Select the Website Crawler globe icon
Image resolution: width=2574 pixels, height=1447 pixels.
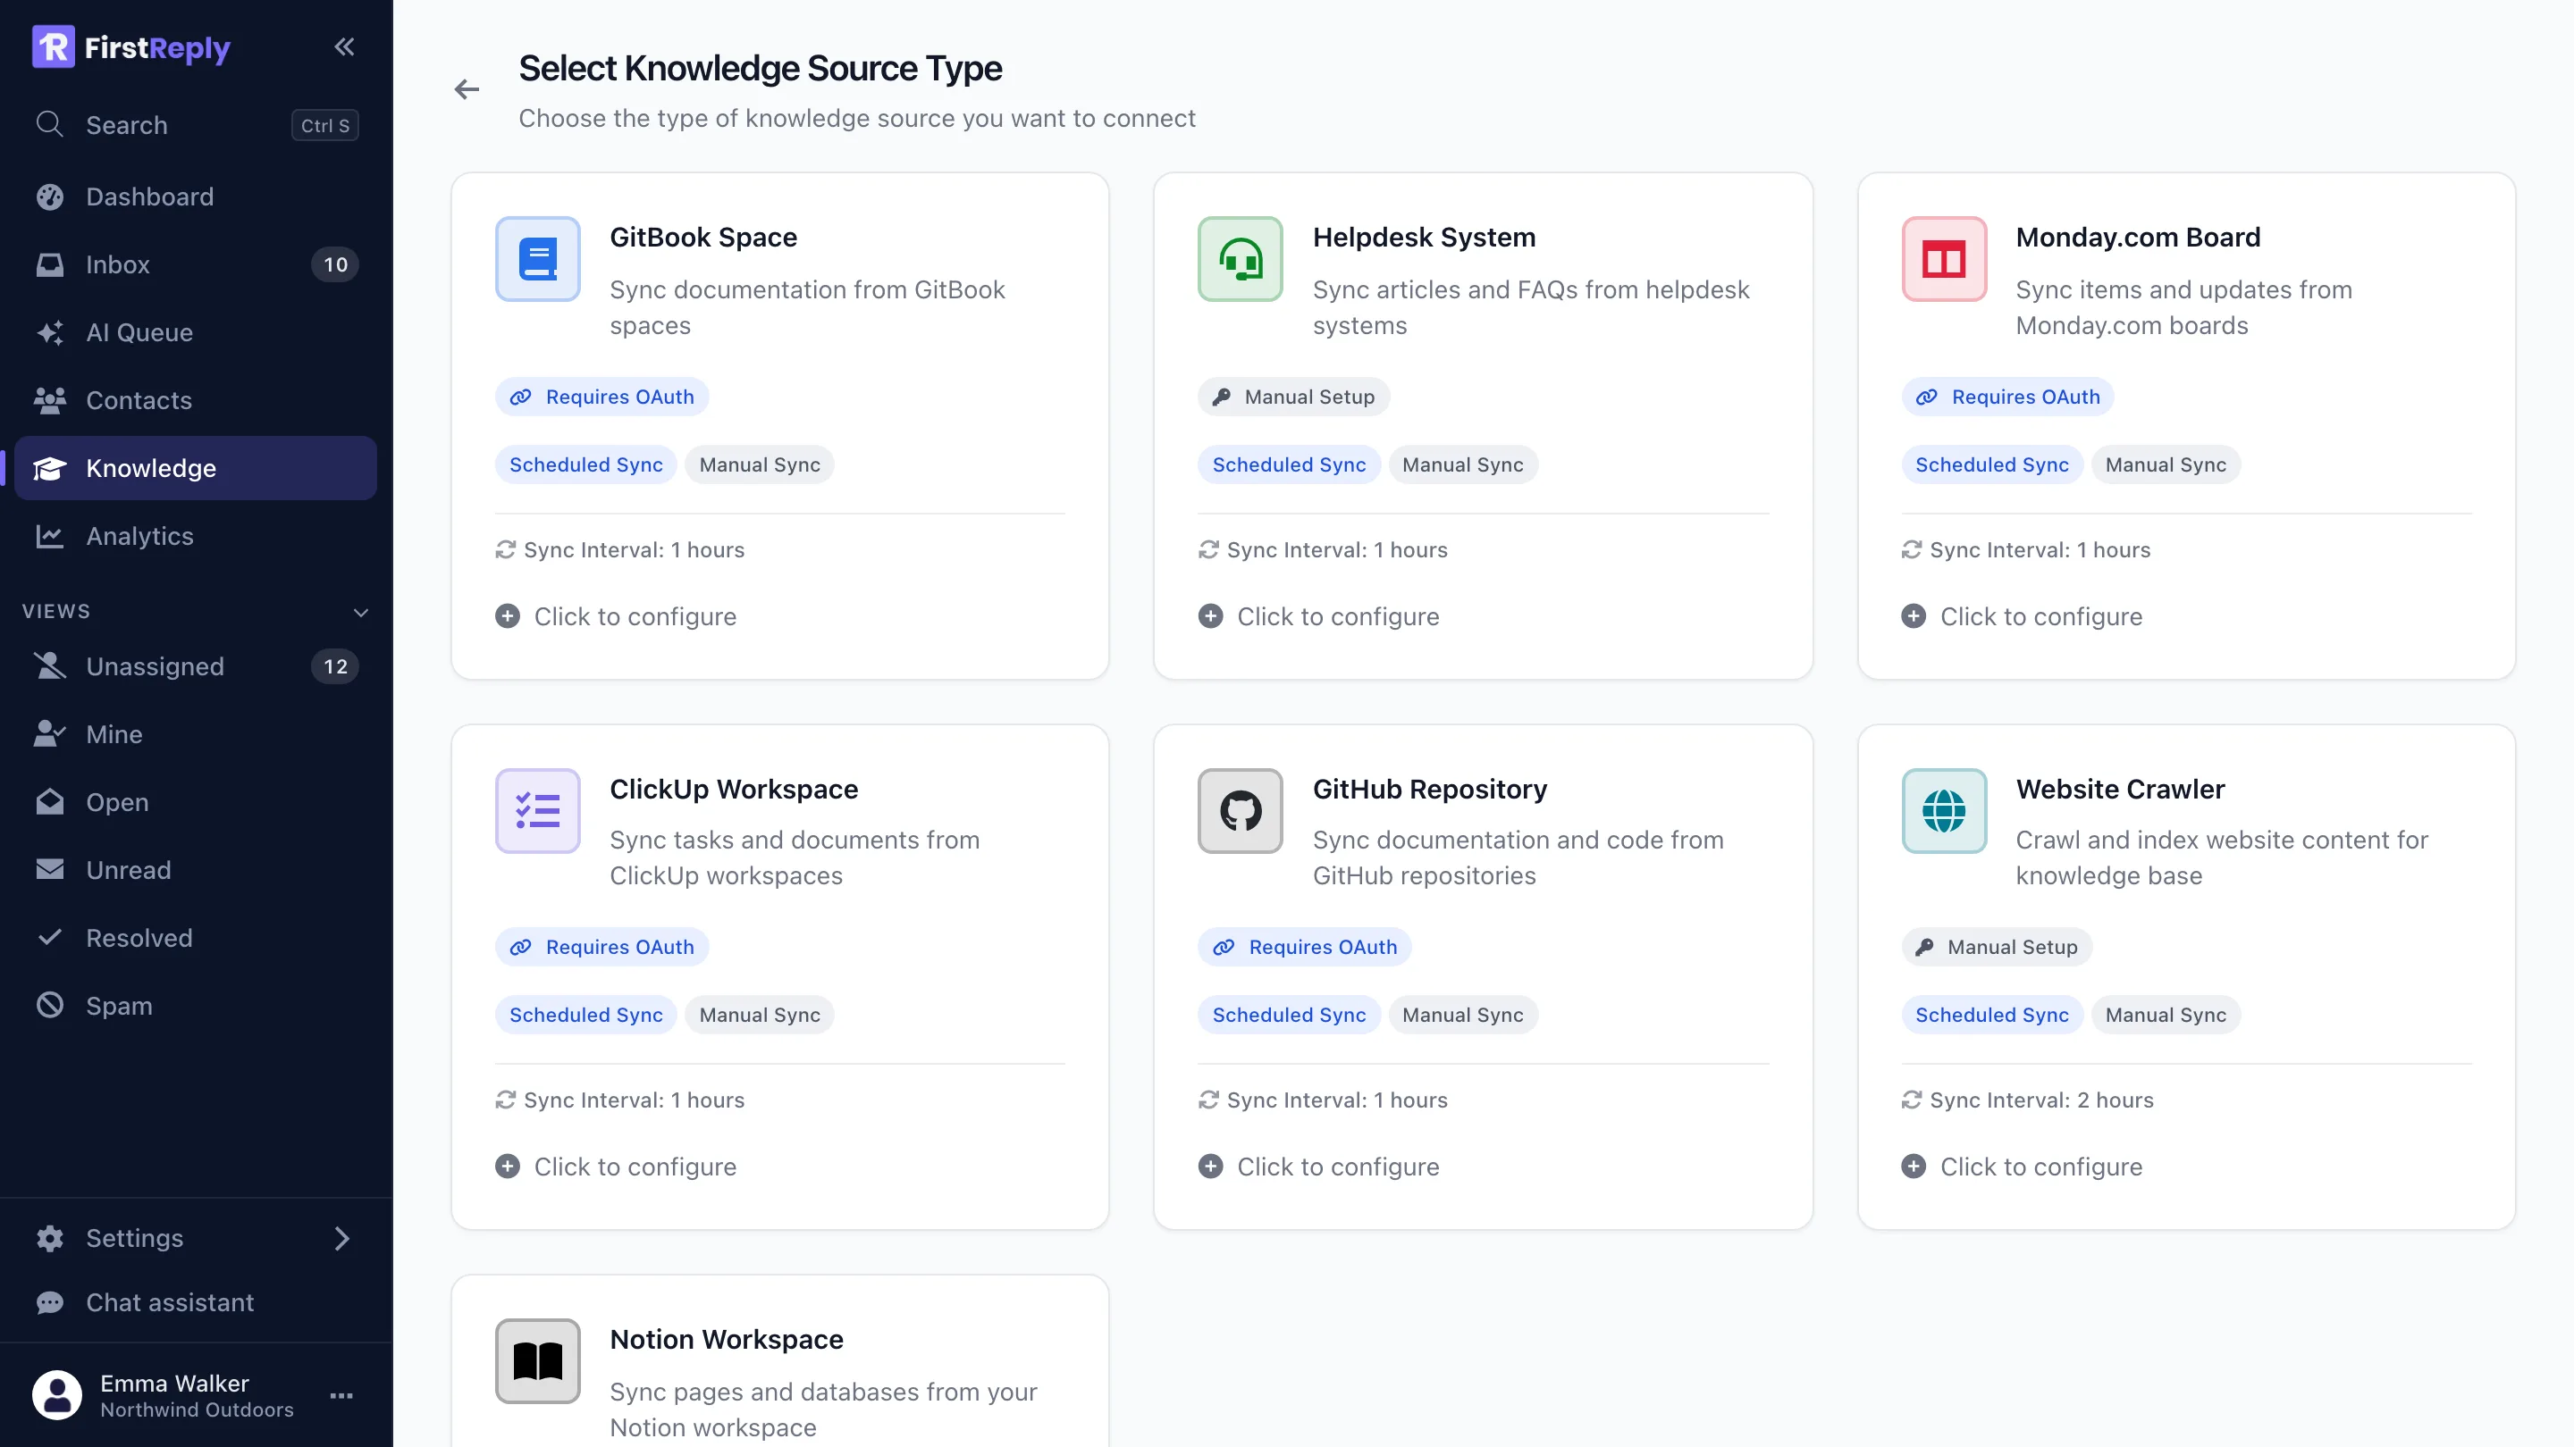(x=1944, y=810)
